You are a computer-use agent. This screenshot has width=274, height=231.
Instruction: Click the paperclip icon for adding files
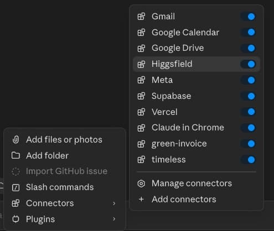(x=15, y=140)
